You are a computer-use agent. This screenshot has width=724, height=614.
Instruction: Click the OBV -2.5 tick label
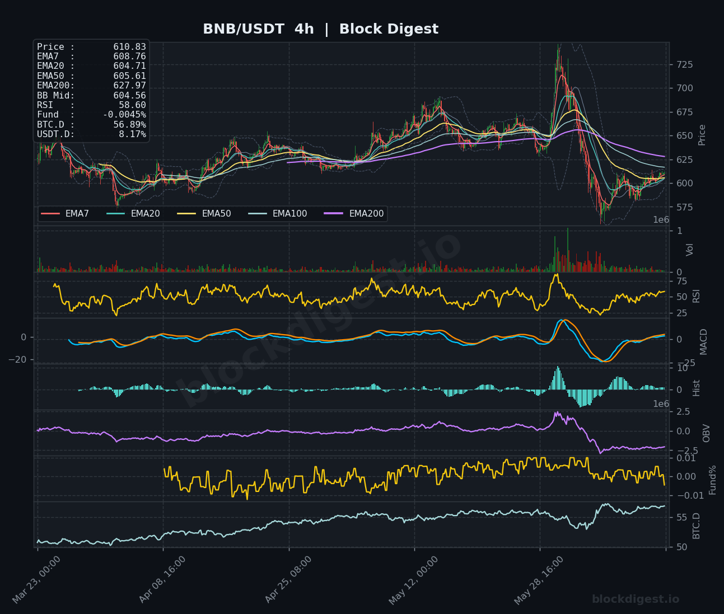coord(686,451)
